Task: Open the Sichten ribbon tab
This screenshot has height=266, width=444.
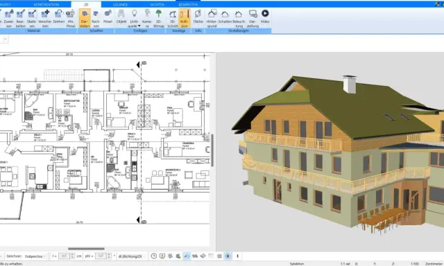Action: 157,5
